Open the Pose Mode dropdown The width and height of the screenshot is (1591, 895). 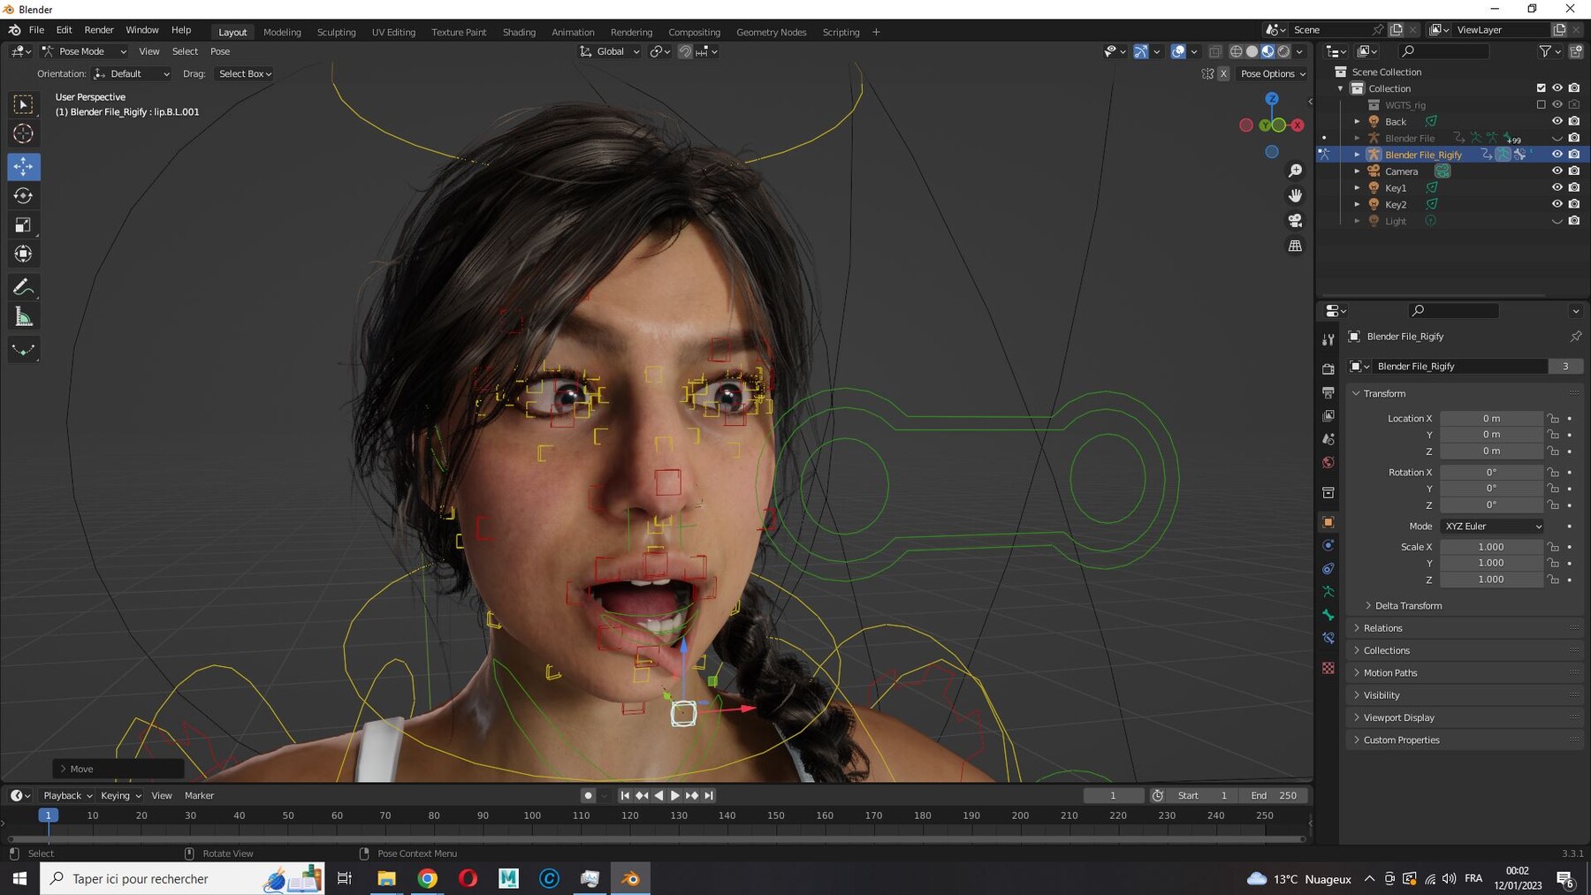click(85, 52)
